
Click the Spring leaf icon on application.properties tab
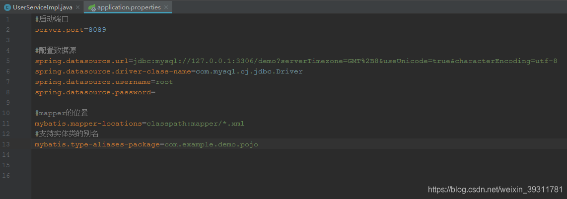[x=92, y=7]
